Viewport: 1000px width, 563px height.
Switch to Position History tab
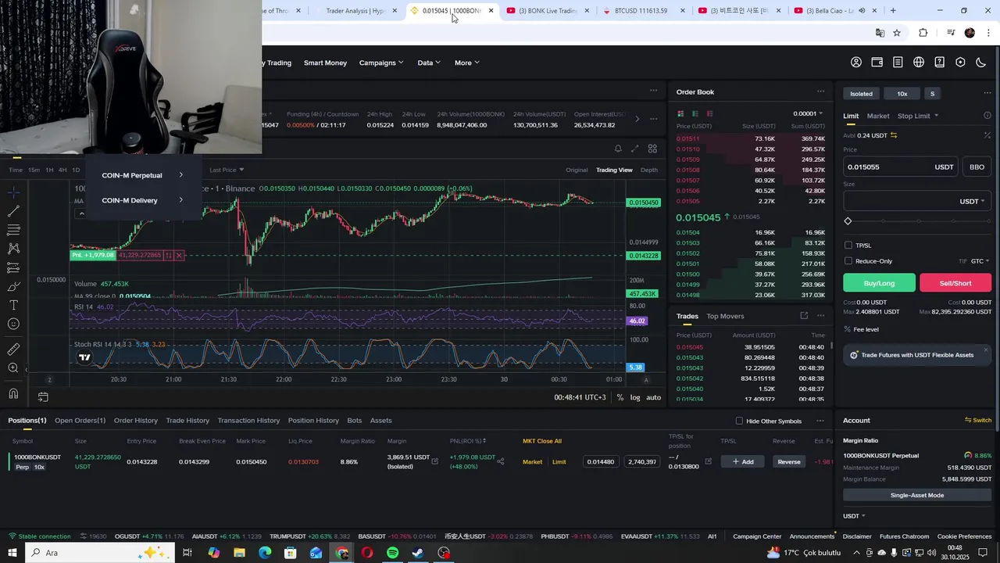pos(313,421)
